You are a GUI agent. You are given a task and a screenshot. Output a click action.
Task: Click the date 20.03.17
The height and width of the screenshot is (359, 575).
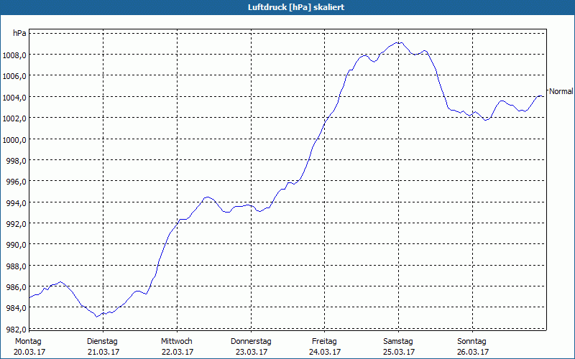click(x=29, y=352)
